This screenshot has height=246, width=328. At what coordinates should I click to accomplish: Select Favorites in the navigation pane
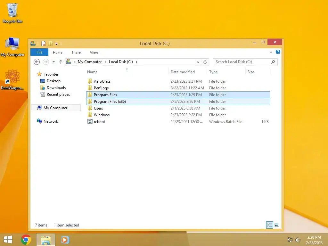(51, 74)
